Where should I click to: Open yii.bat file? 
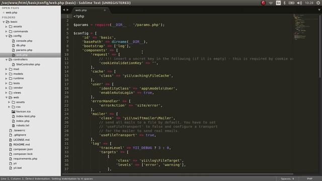(x=18, y=168)
